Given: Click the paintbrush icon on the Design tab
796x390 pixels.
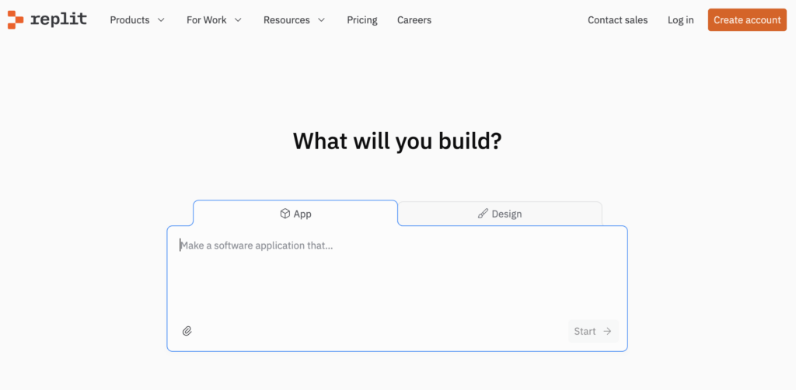Looking at the screenshot, I should coord(483,214).
